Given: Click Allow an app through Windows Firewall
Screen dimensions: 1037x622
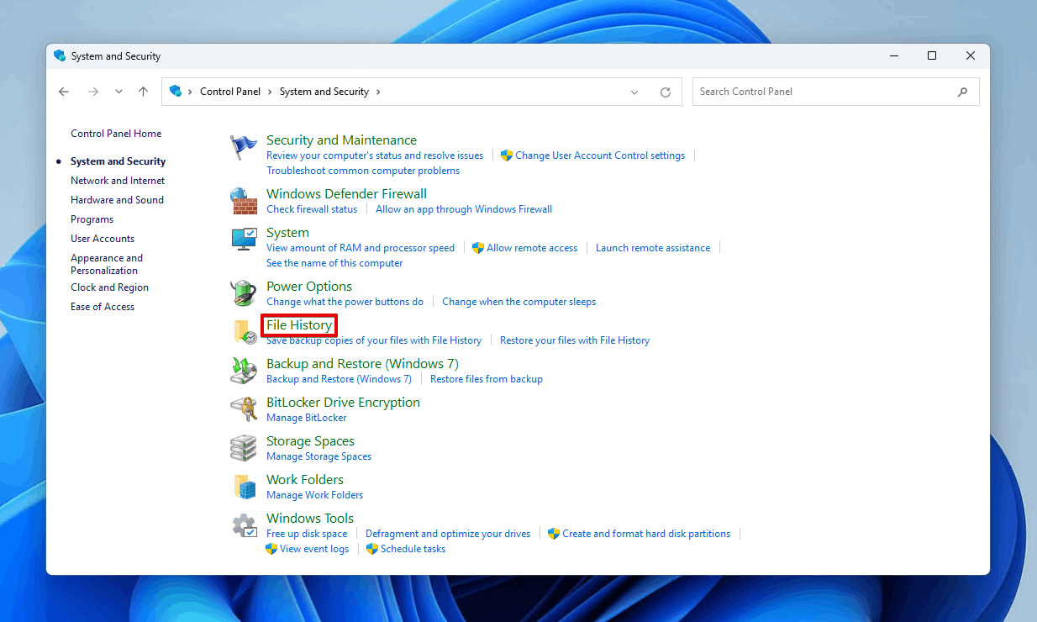Looking at the screenshot, I should coord(464,209).
